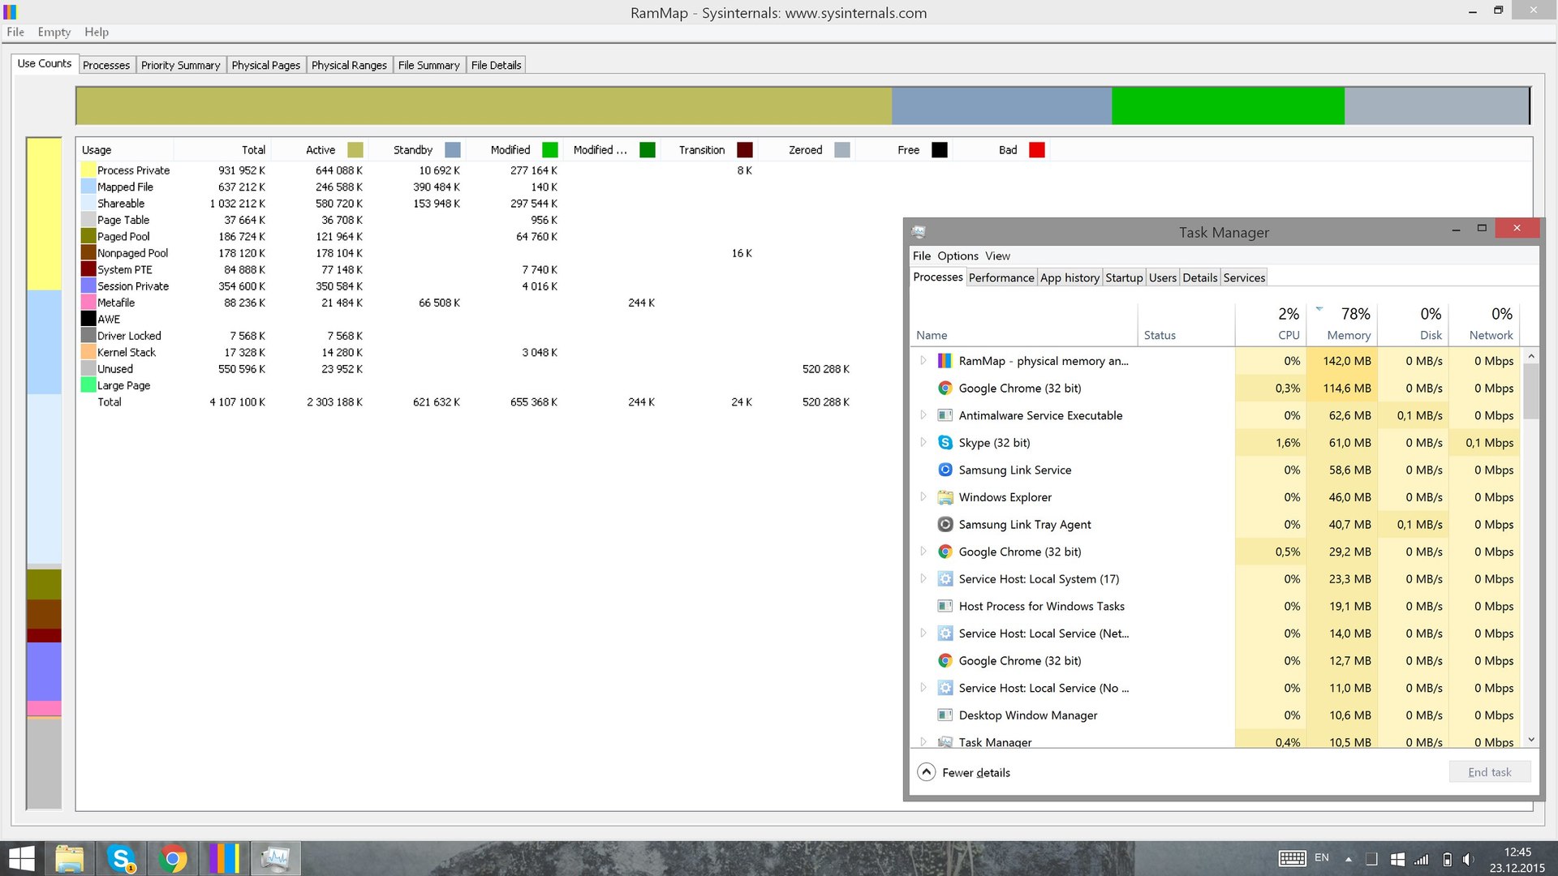
Task: Show hidden icons in the system tray
Action: point(1348,859)
